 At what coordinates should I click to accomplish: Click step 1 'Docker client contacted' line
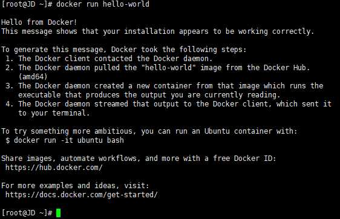coord(109,59)
